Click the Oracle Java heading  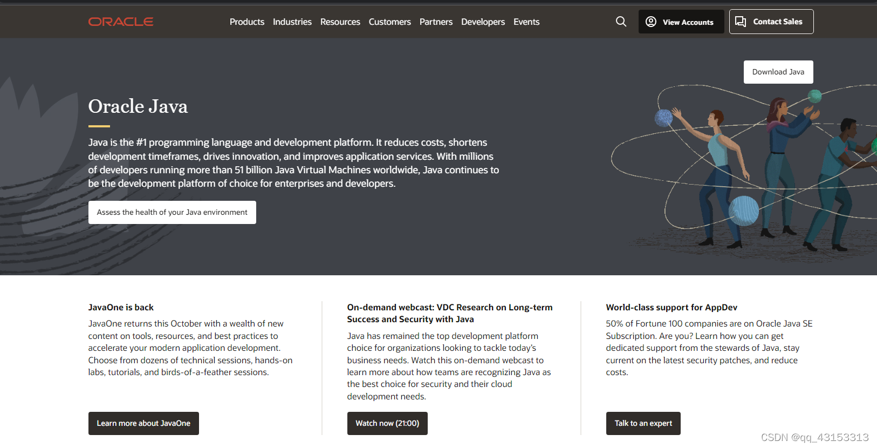pos(138,106)
